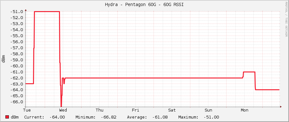Screen dimensions: 289x122
Task: Click the '-59.0' y-axis value
Action: tap(16, 60)
